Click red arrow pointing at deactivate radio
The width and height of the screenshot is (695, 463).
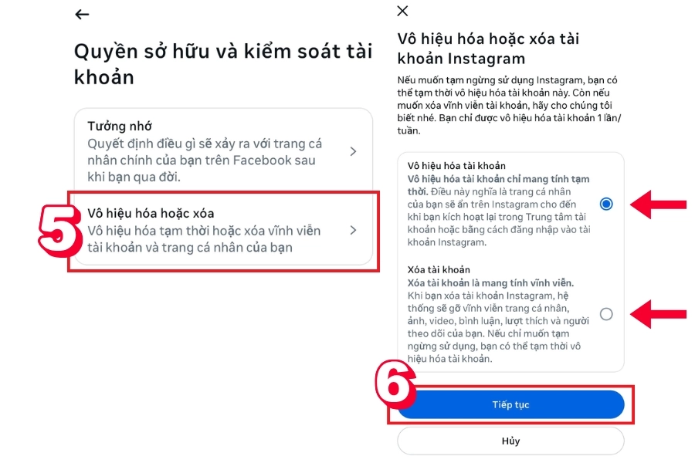(658, 204)
